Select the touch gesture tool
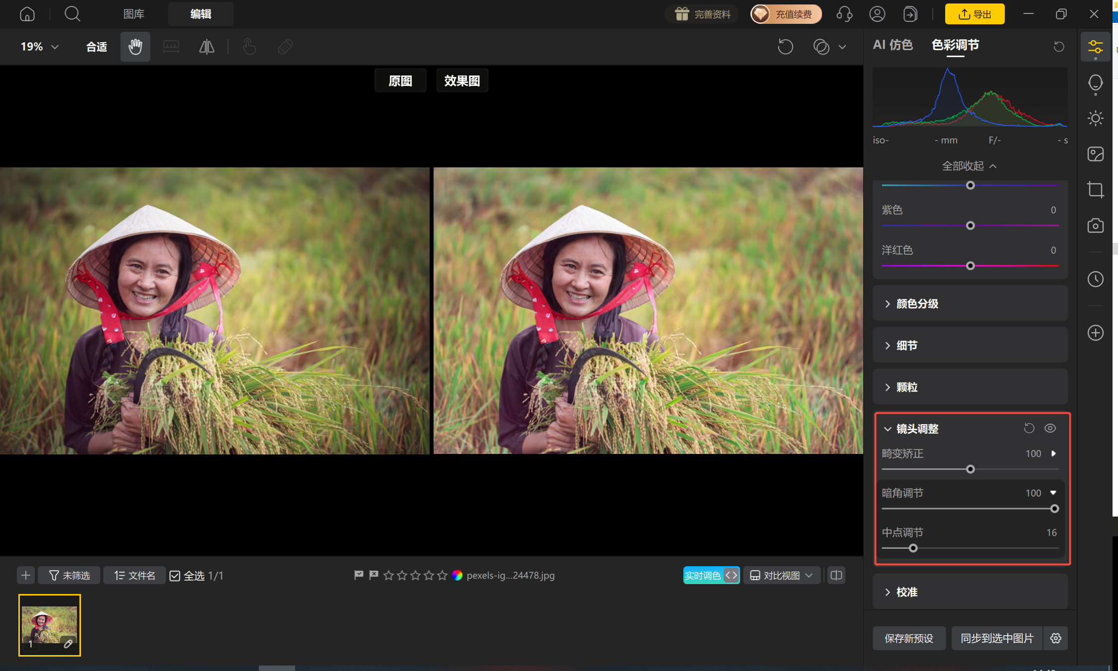The width and height of the screenshot is (1118, 671). [249, 47]
